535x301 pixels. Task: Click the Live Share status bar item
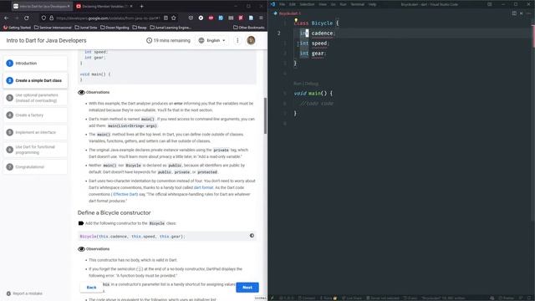[x=351, y=298]
